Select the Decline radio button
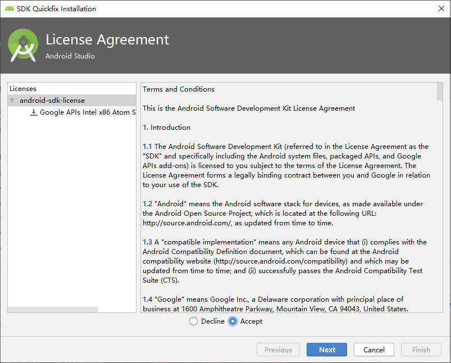451x363 pixels. coord(194,321)
